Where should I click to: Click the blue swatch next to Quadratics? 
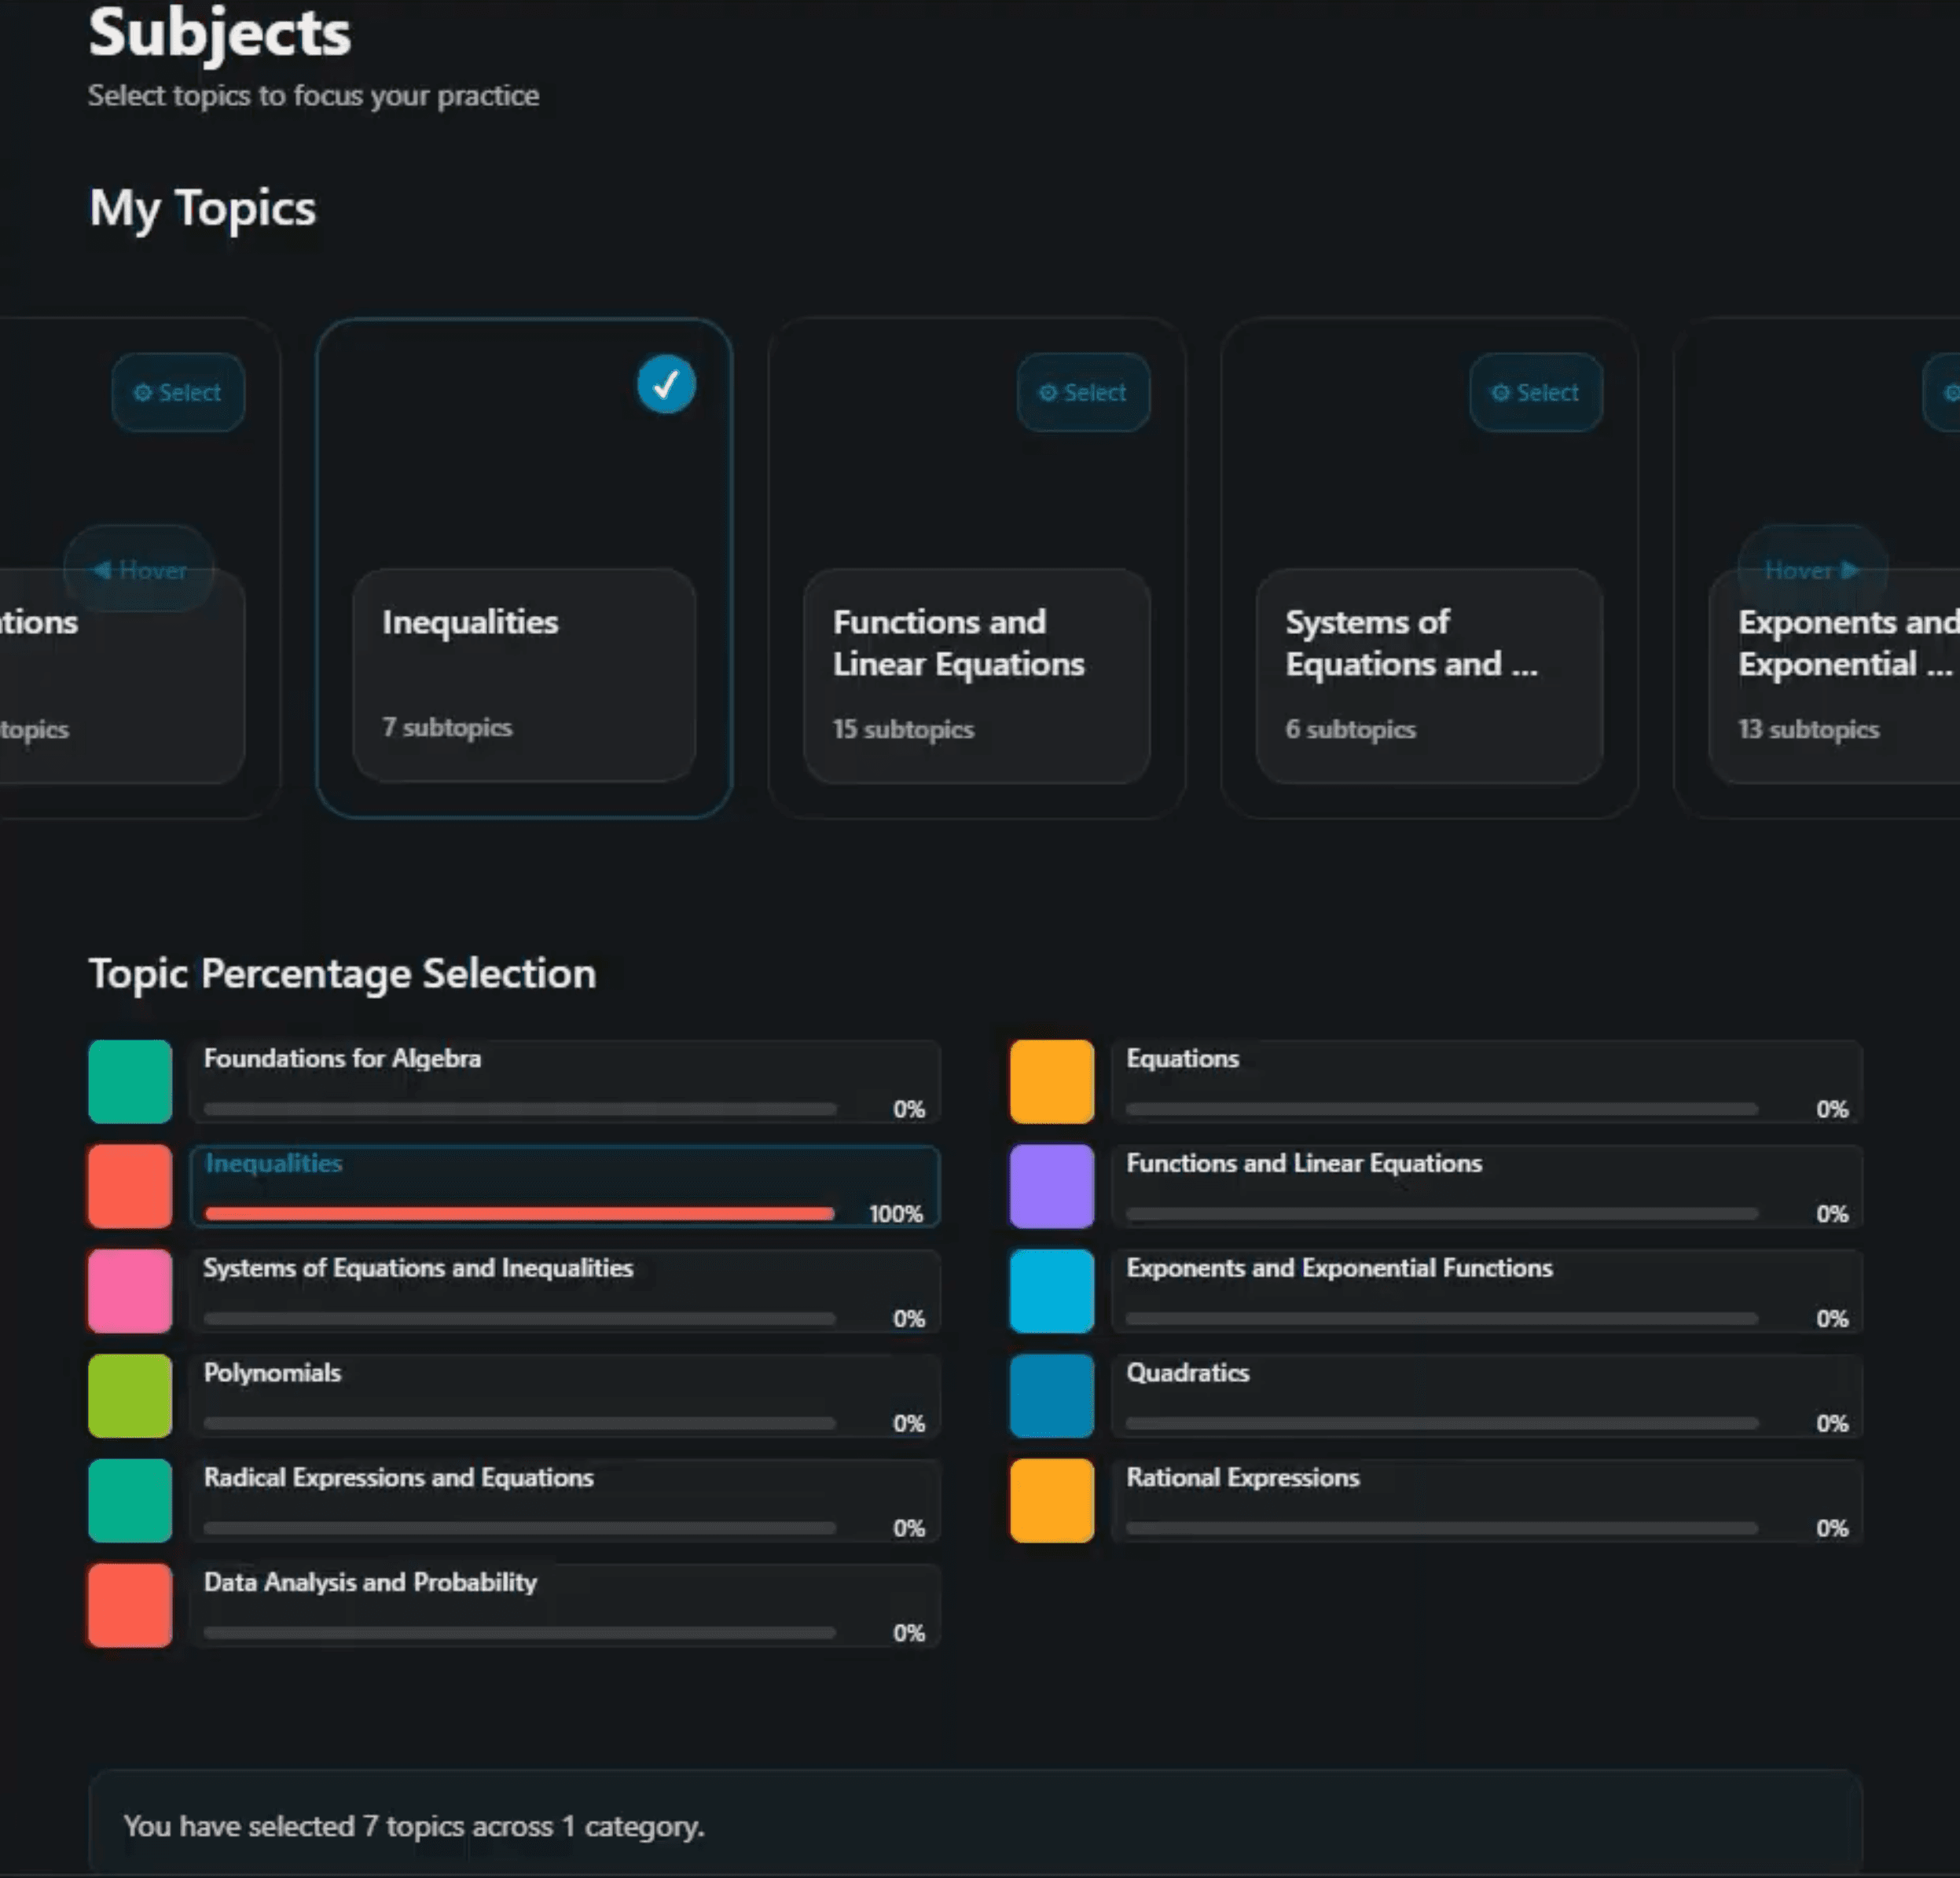pyautogui.click(x=1051, y=1396)
